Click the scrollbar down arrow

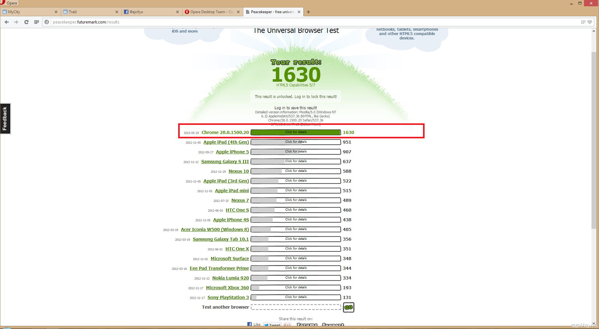coord(594,323)
